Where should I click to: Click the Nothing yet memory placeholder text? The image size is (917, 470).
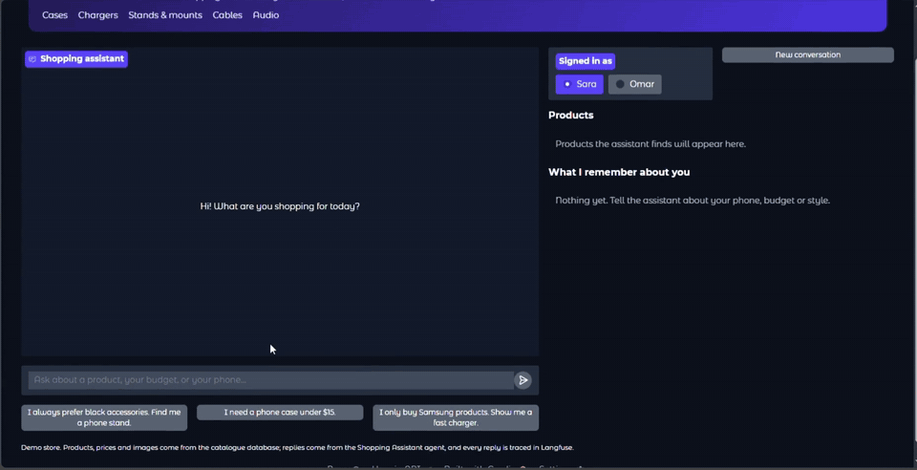[693, 201]
